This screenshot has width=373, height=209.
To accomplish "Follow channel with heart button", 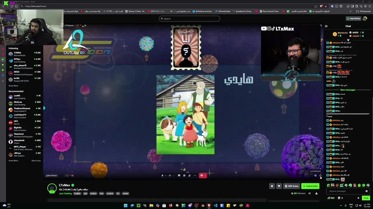I will [x=279, y=186].
